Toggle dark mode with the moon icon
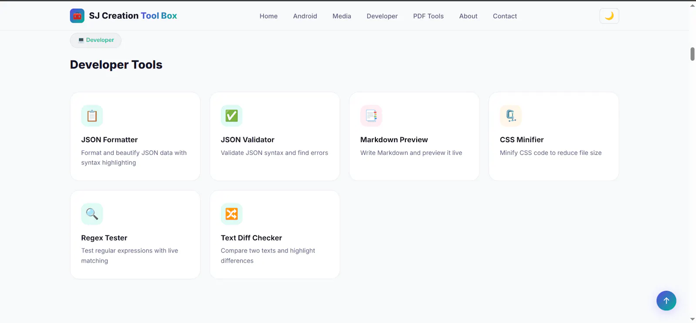 tap(609, 16)
